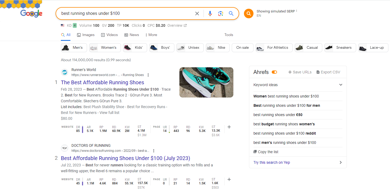Click the Doctors of Running favicon
The image size is (390, 195).
pyautogui.click(x=65, y=148)
